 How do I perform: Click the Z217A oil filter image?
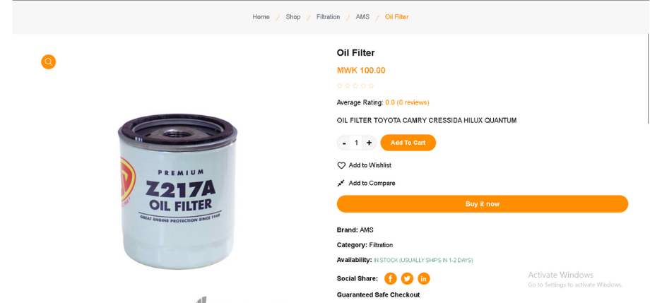coord(177,191)
